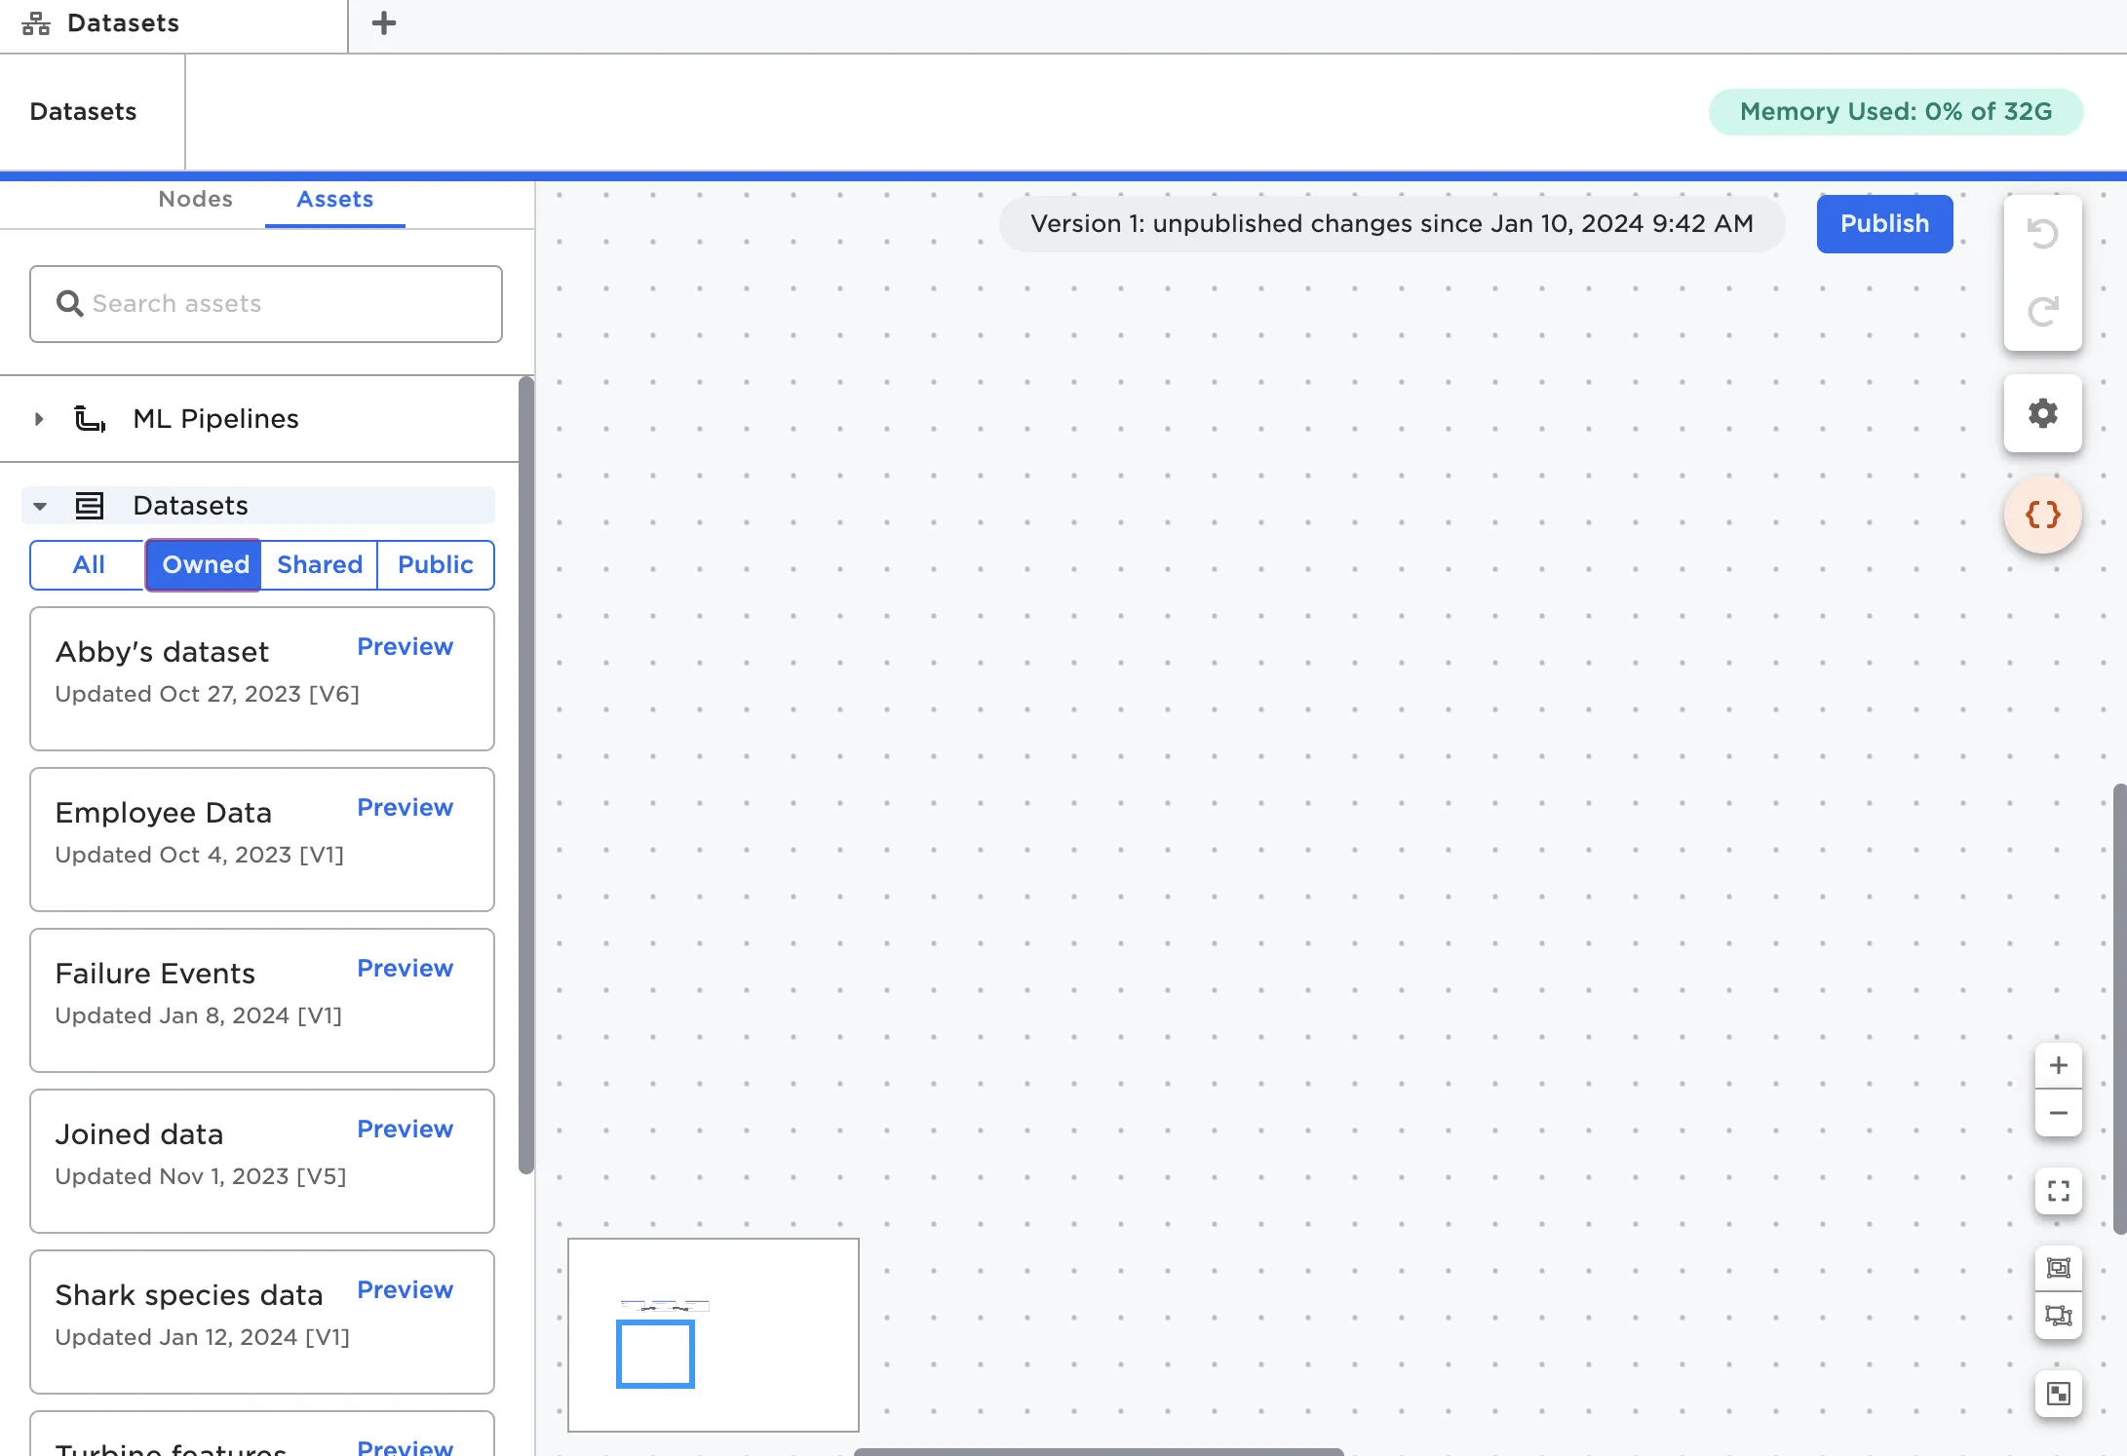Click the redo arrow icon
Viewport: 2127px width, 1456px height.
pyautogui.click(x=2042, y=311)
